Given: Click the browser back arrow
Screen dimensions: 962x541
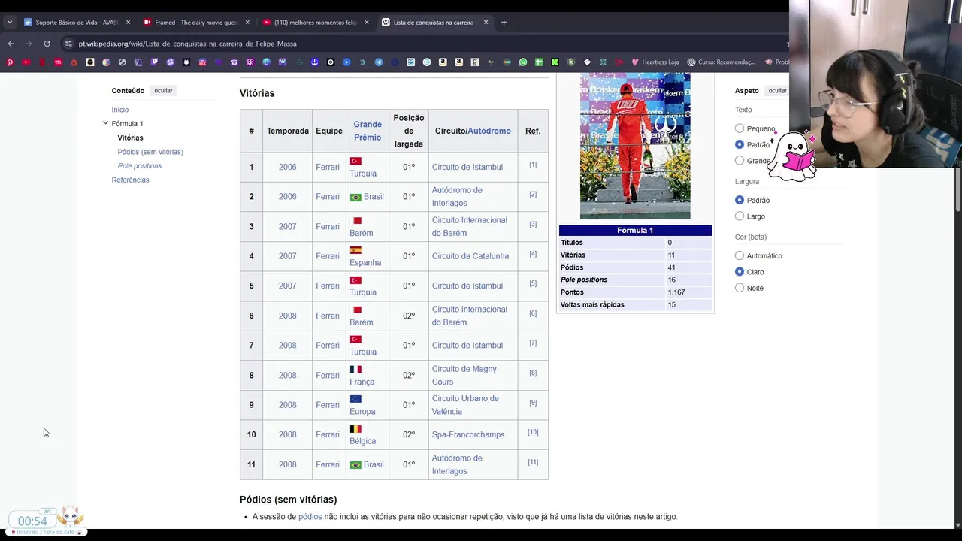Looking at the screenshot, I should point(11,44).
